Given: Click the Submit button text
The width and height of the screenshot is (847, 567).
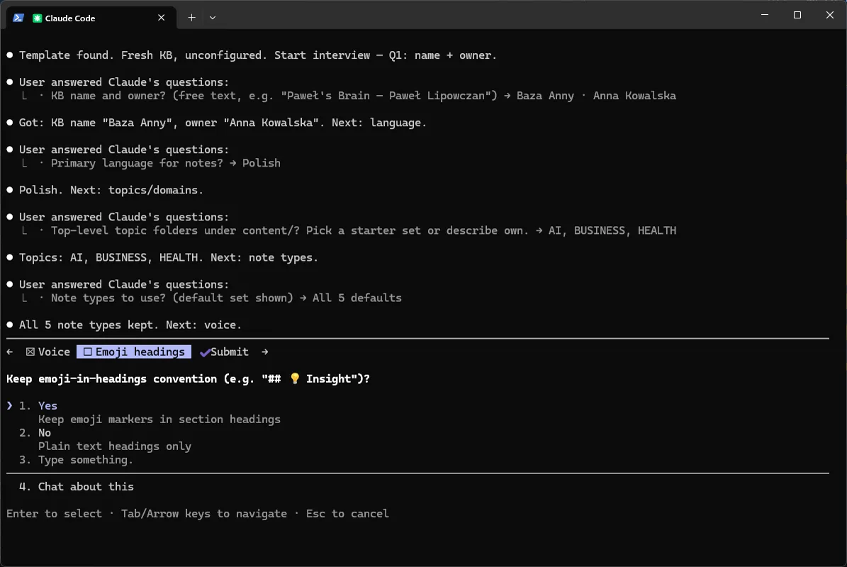Looking at the screenshot, I should [230, 352].
